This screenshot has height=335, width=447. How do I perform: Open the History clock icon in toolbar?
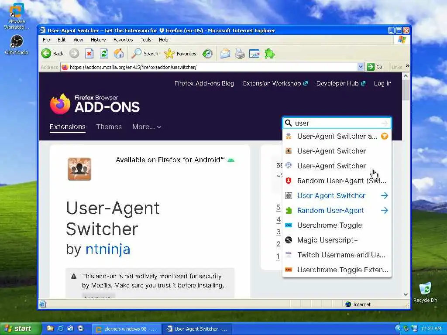pos(207,54)
